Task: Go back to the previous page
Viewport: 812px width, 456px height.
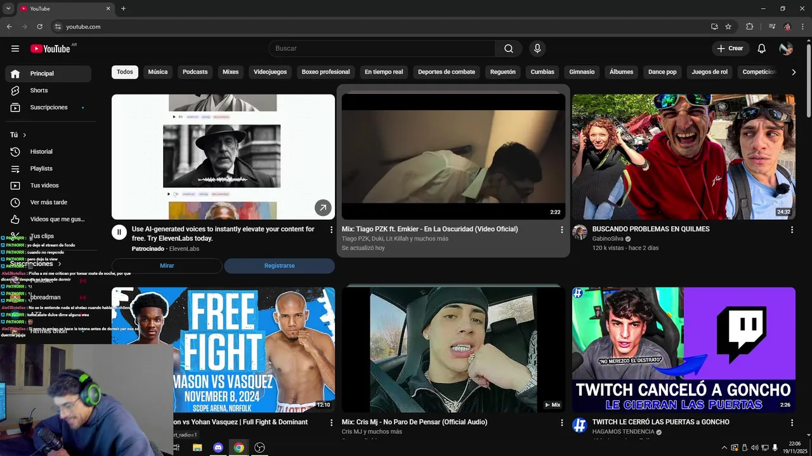Action: click(10, 27)
